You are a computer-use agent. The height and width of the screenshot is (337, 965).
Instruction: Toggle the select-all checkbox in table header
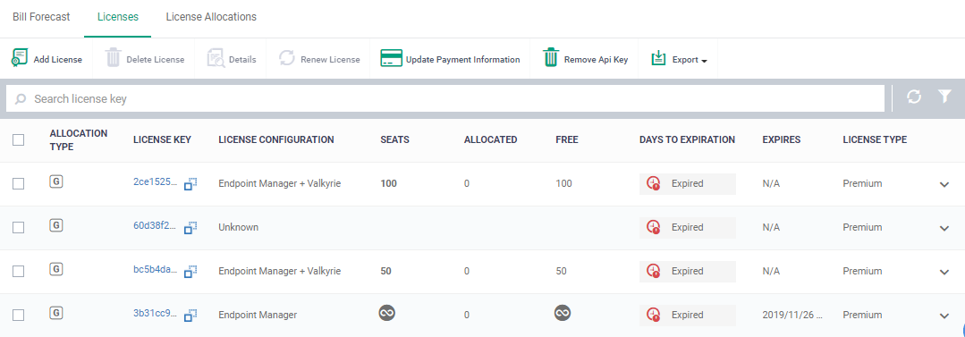19,140
